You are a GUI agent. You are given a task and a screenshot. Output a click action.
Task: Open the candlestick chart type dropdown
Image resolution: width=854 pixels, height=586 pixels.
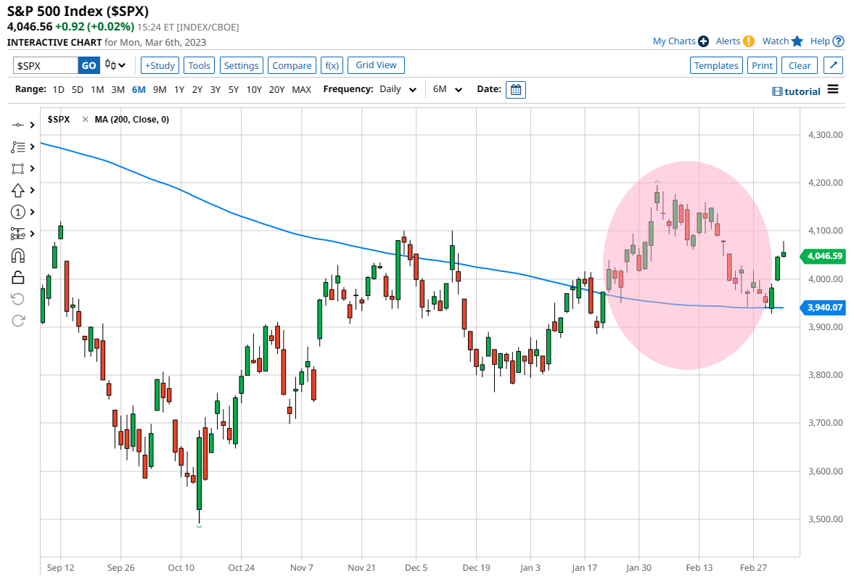115,65
